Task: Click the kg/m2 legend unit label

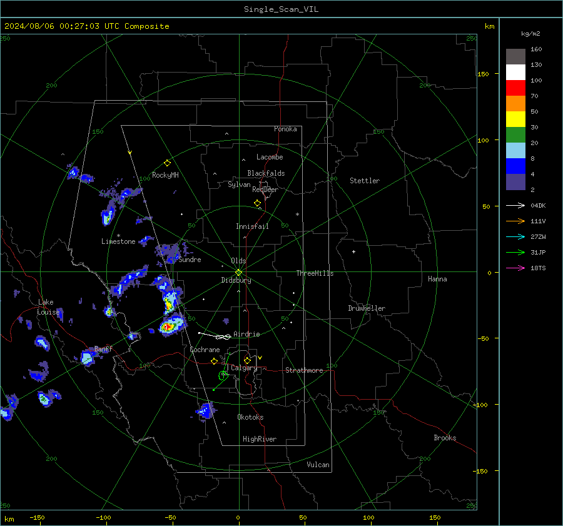Action: [x=530, y=33]
